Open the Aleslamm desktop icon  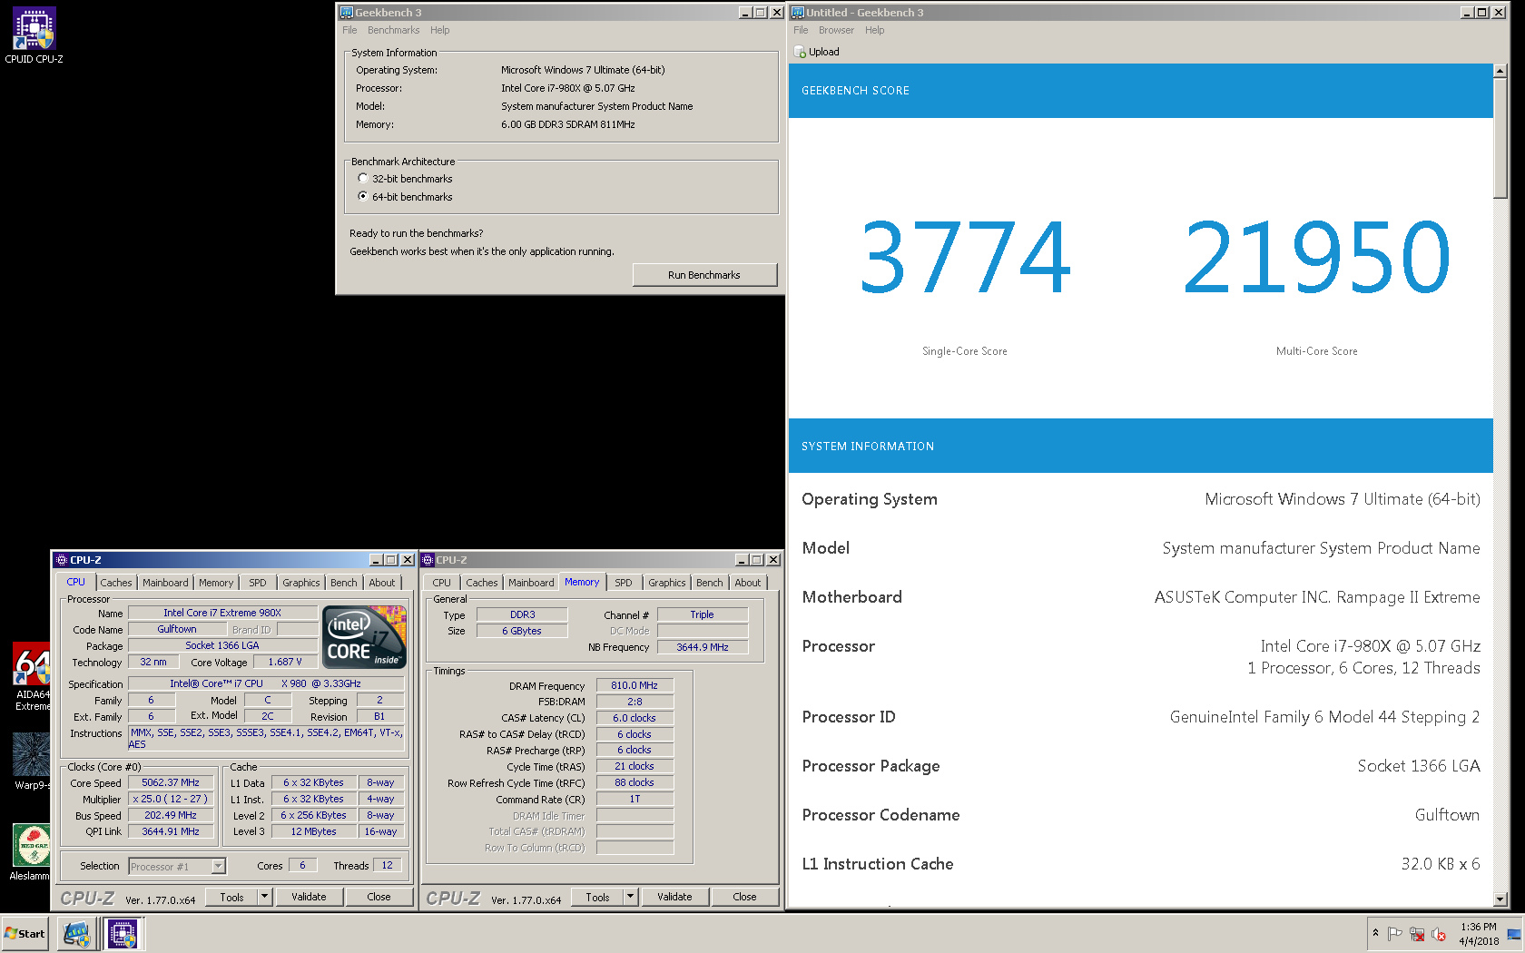tap(31, 851)
